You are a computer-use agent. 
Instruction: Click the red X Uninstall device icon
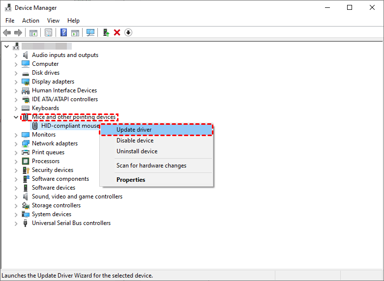tap(117, 32)
